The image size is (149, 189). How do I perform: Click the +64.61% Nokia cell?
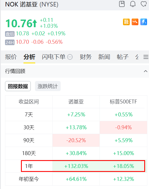point(76,179)
